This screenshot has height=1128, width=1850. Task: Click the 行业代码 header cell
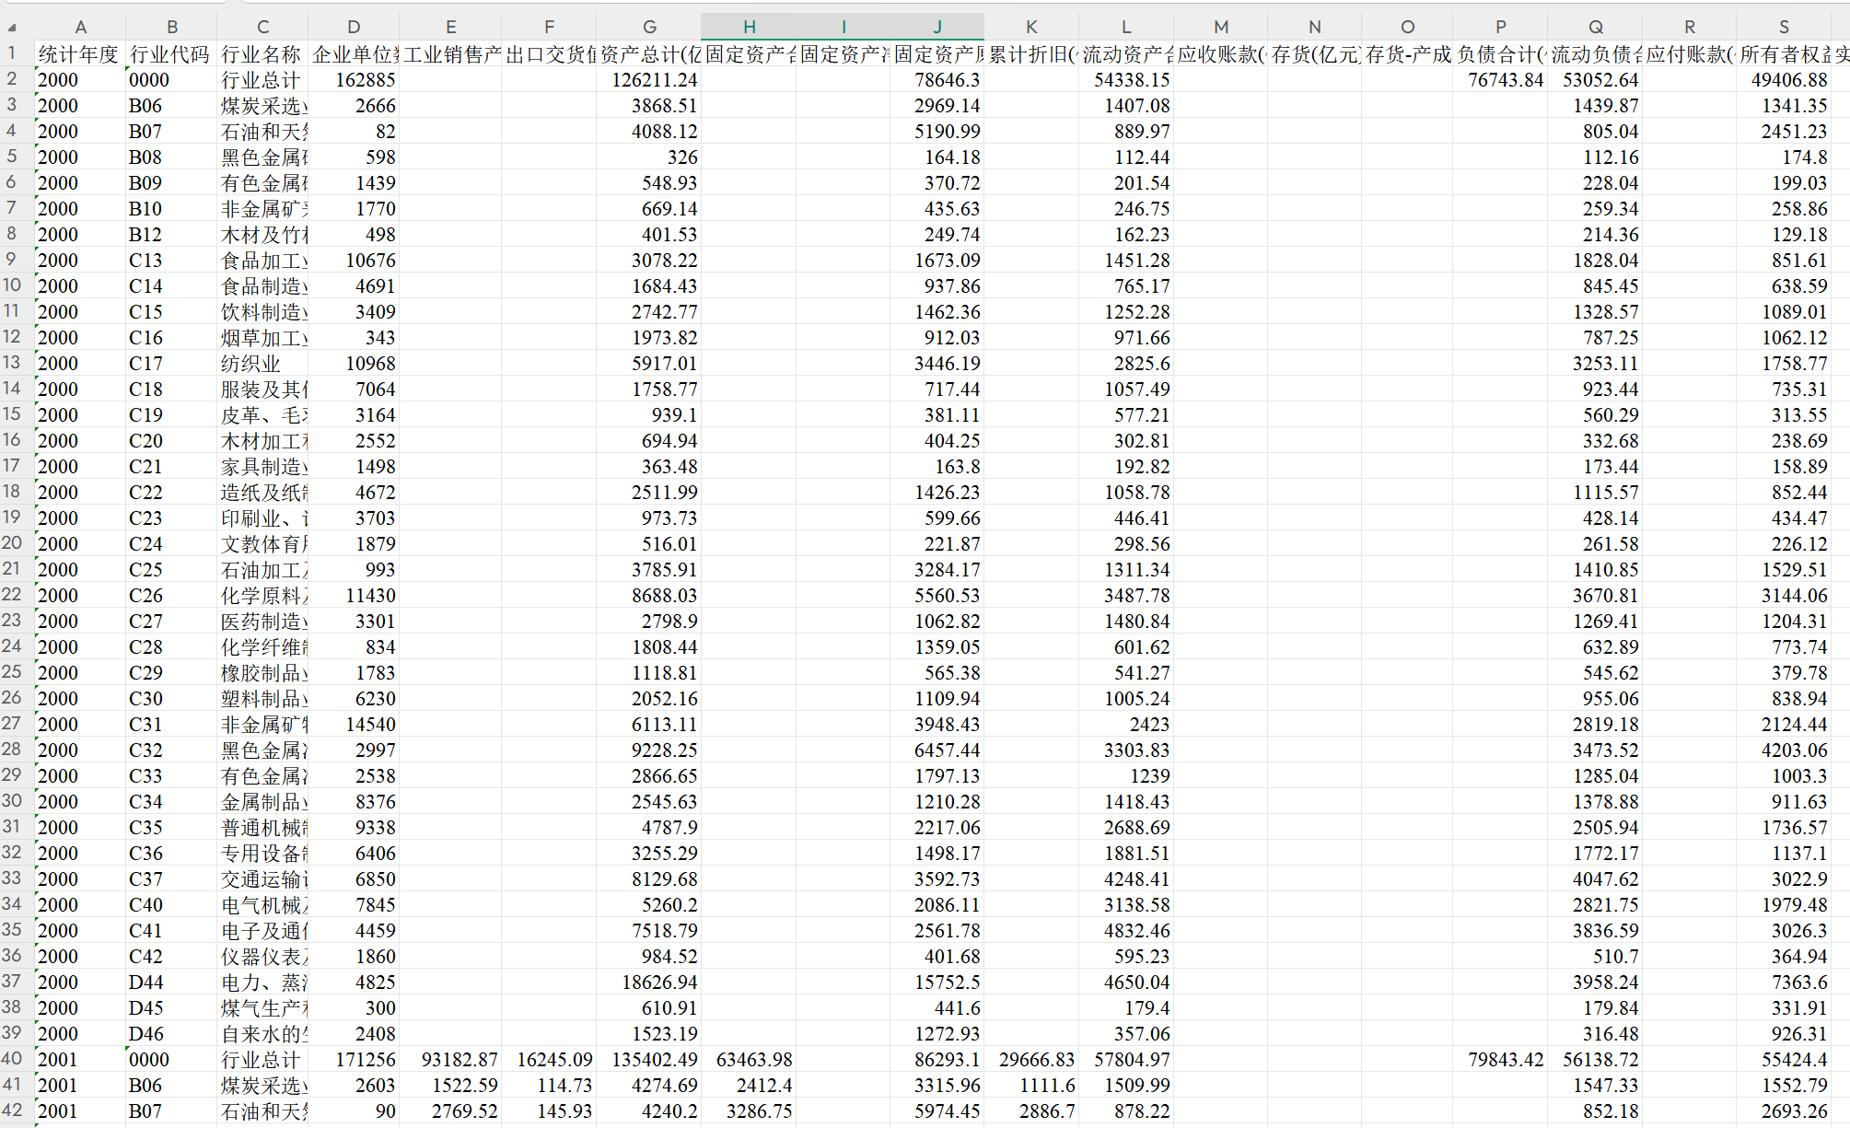coord(170,54)
